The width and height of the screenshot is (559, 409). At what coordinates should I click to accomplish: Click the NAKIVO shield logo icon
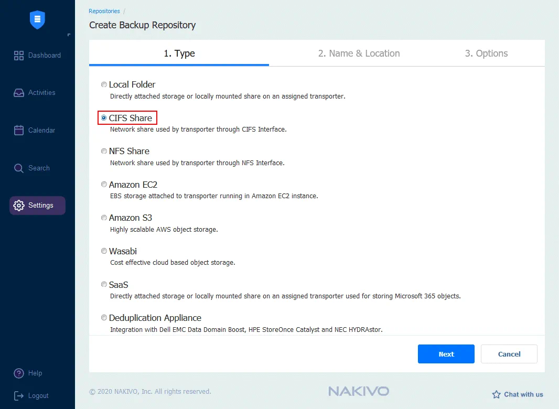[x=37, y=19]
